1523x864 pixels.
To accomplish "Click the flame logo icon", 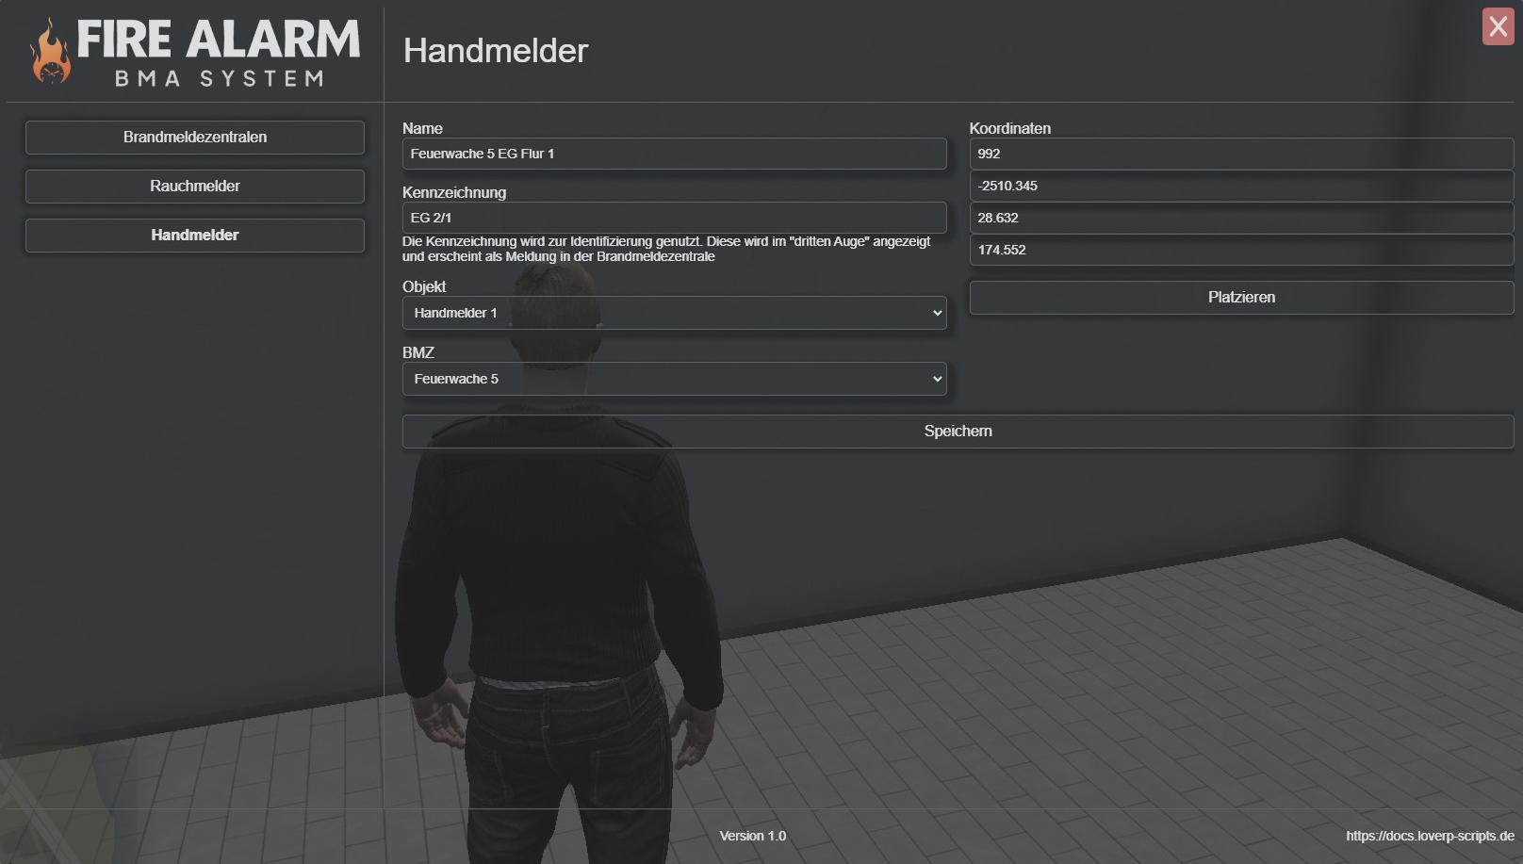I will point(51,55).
